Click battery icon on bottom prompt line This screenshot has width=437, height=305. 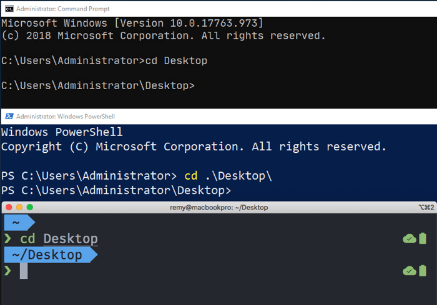point(423,271)
